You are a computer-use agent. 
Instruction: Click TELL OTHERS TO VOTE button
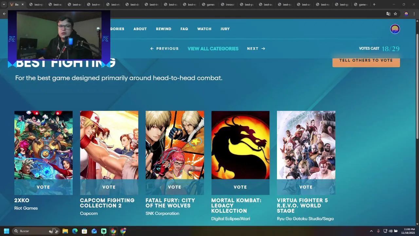point(366,61)
